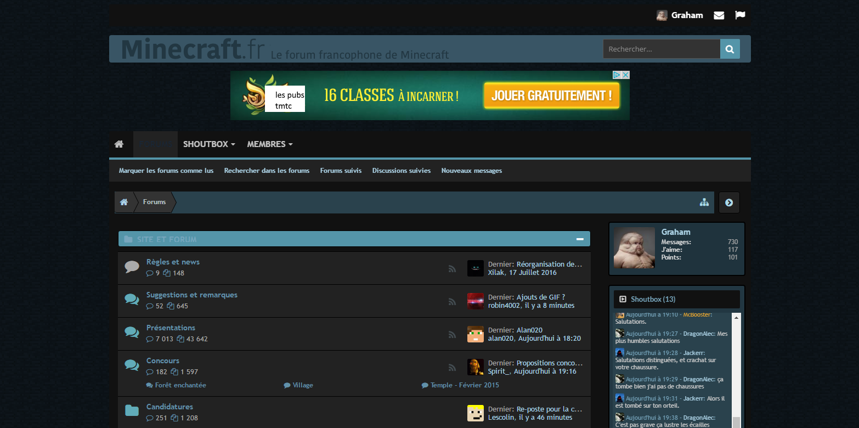This screenshot has width=859, height=428.
Task: Click Lescolin's avatar in Candidatures row
Action: (476, 413)
